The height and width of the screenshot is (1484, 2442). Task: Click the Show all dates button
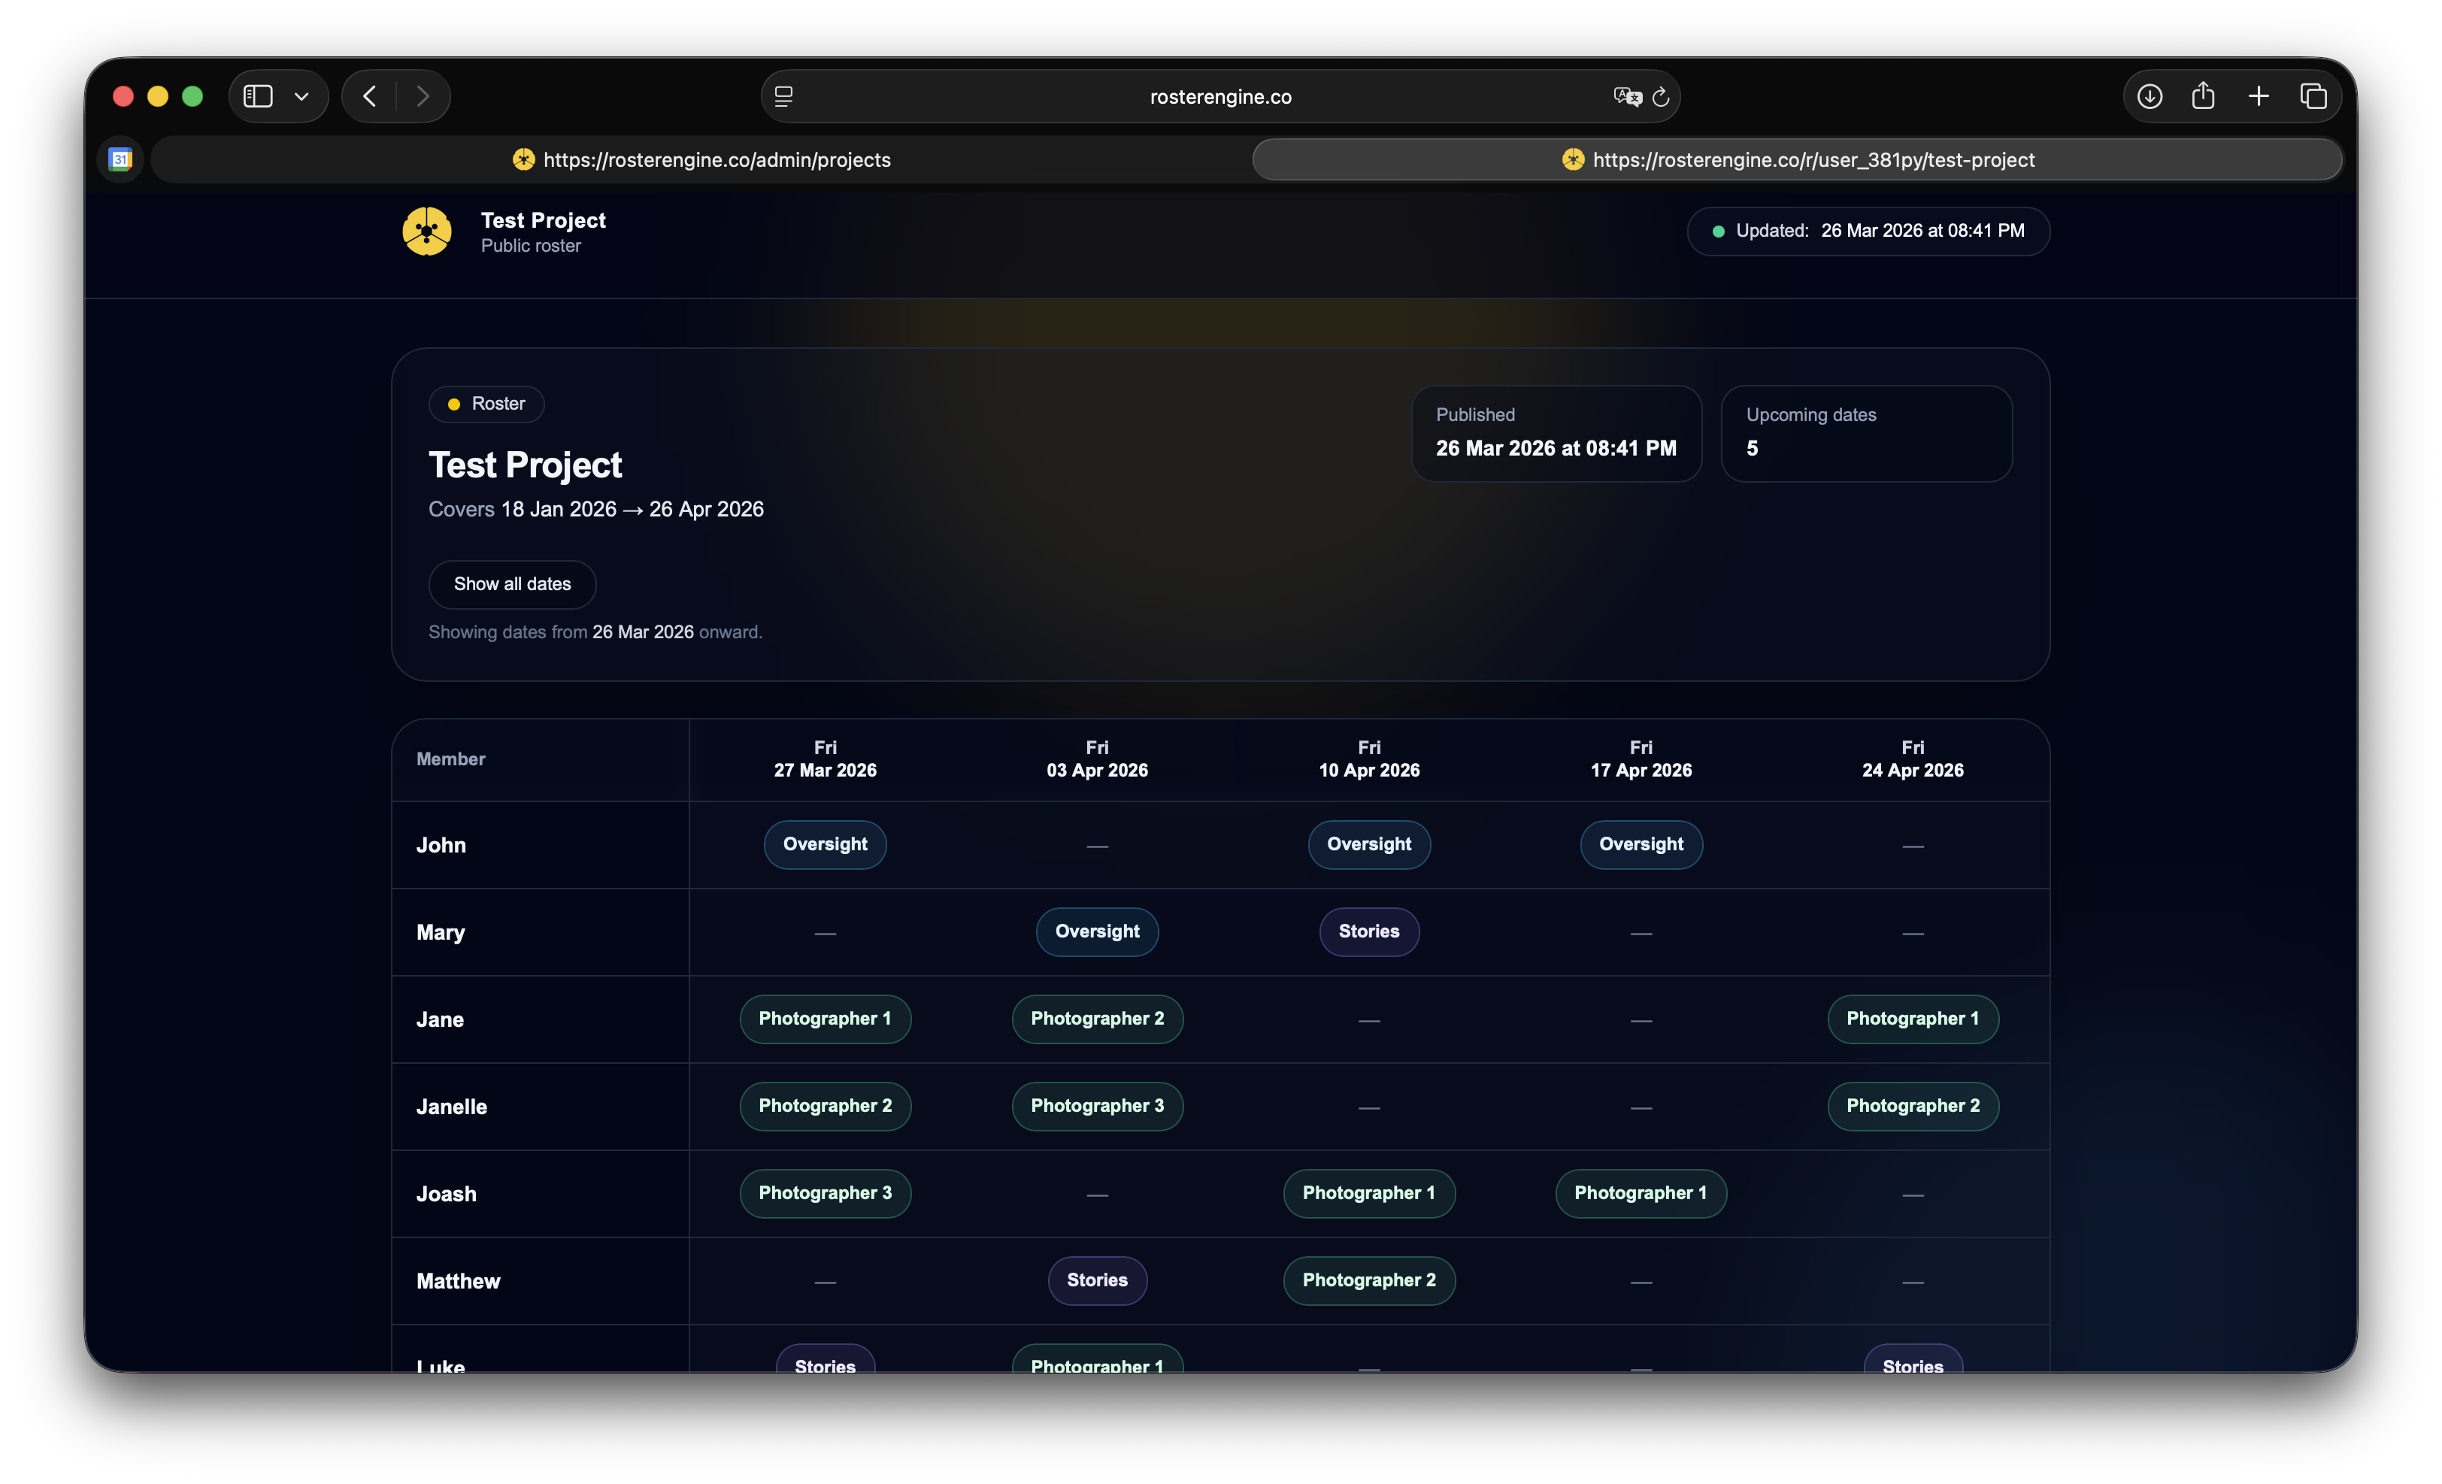pos(511,584)
